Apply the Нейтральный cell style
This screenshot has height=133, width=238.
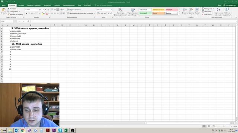pos(158,10)
